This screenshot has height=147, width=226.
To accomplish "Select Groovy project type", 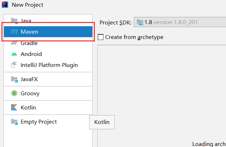I will pos(48,93).
